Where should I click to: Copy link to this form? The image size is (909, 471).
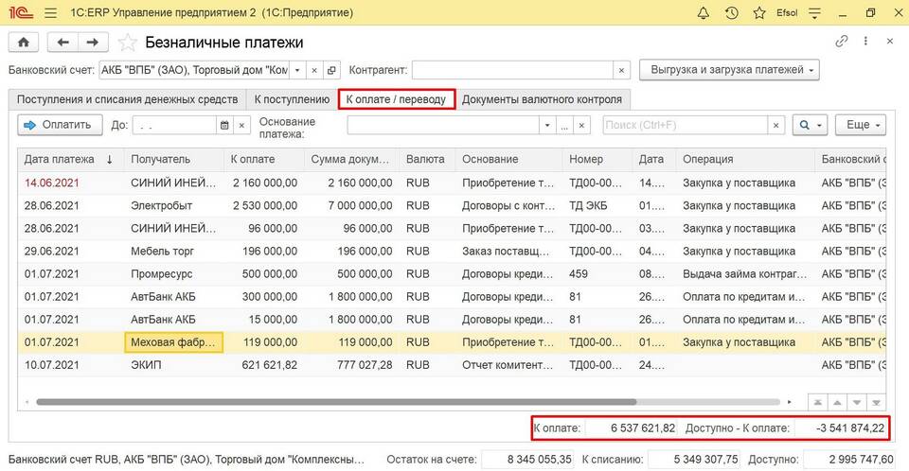click(x=841, y=41)
